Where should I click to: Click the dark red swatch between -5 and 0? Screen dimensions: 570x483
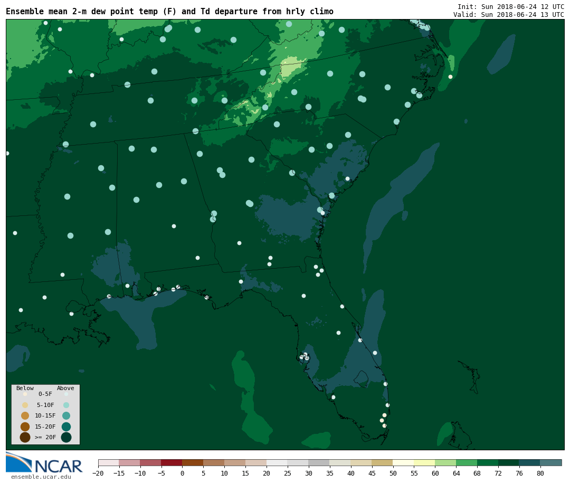point(172,462)
